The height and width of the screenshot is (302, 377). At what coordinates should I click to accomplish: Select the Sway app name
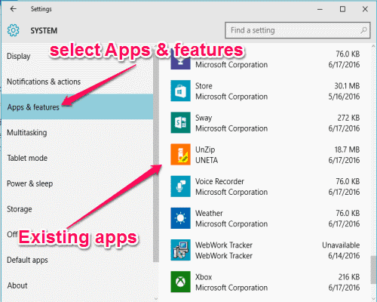click(x=204, y=118)
